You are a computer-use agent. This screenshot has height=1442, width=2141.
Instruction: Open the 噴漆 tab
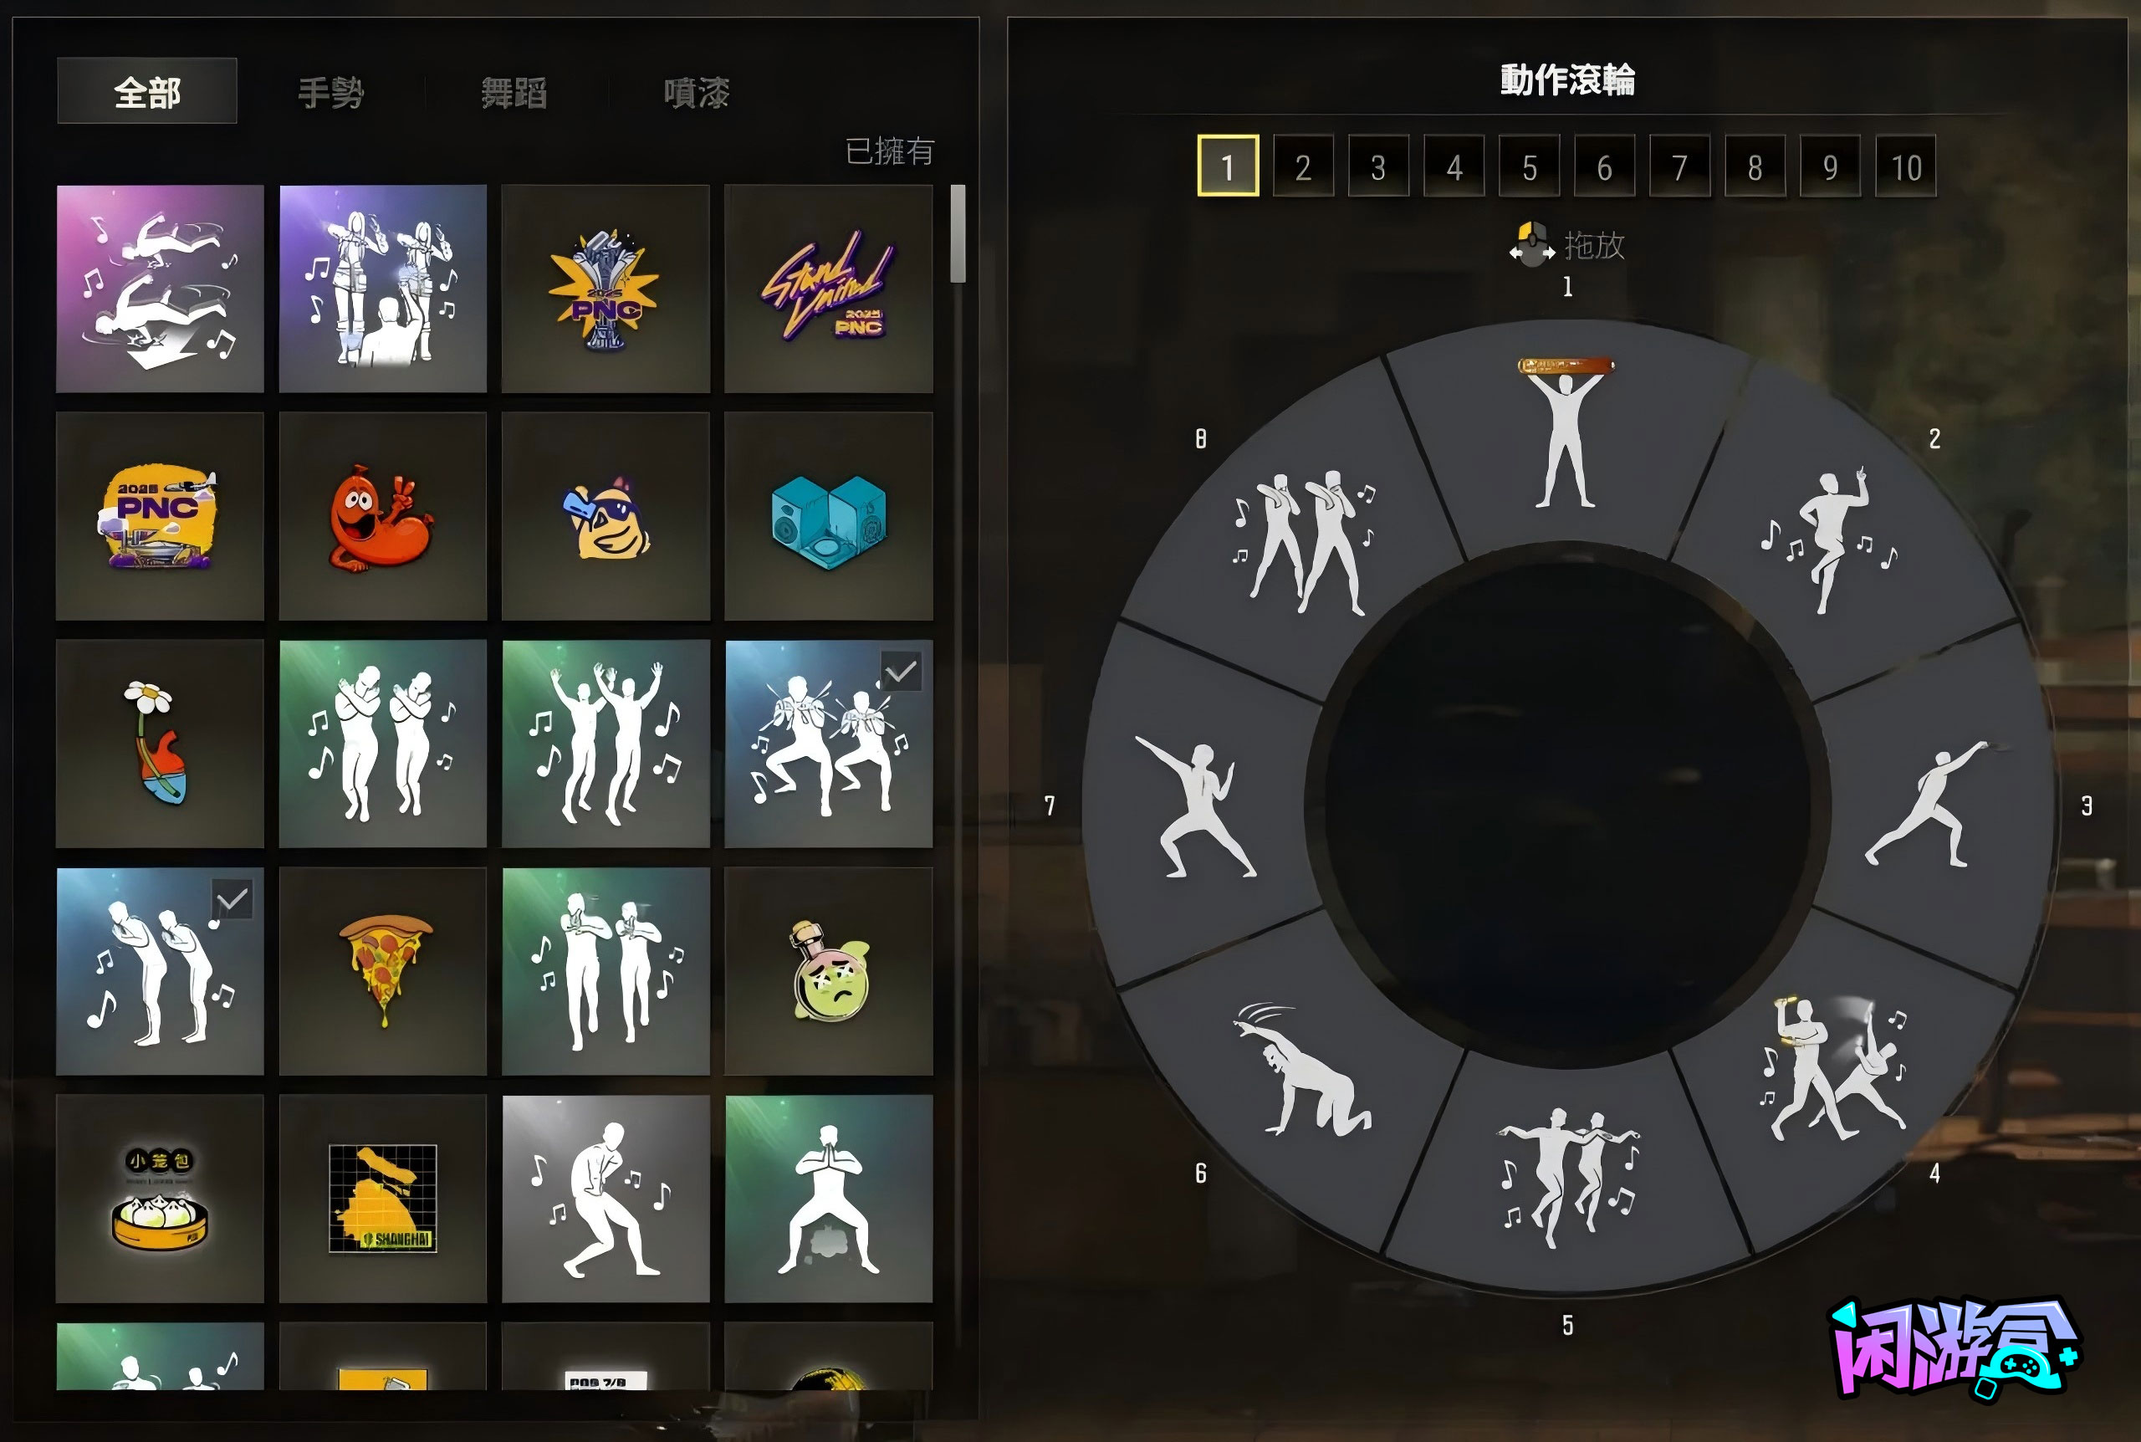(697, 93)
